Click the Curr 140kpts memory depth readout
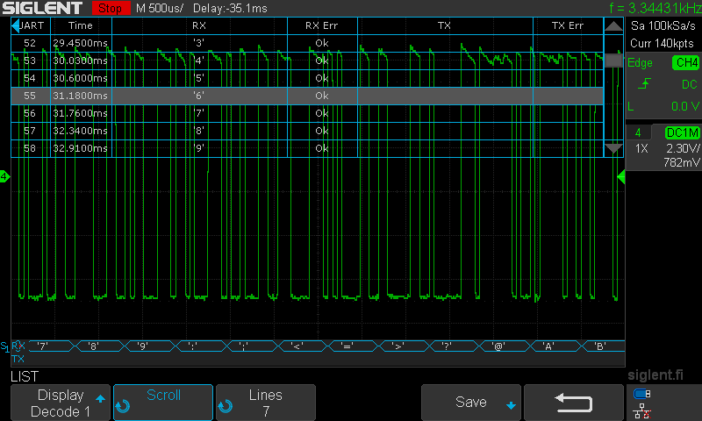 (662, 43)
